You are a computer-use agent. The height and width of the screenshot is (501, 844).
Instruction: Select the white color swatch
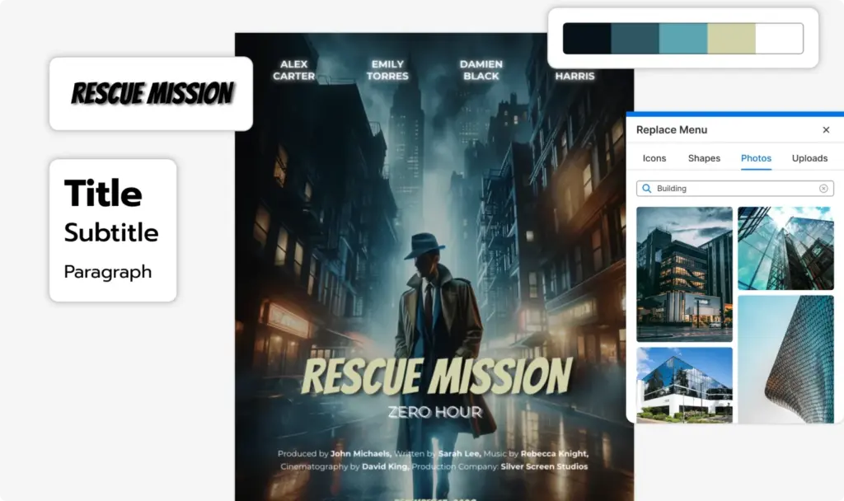pyautogui.click(x=779, y=39)
